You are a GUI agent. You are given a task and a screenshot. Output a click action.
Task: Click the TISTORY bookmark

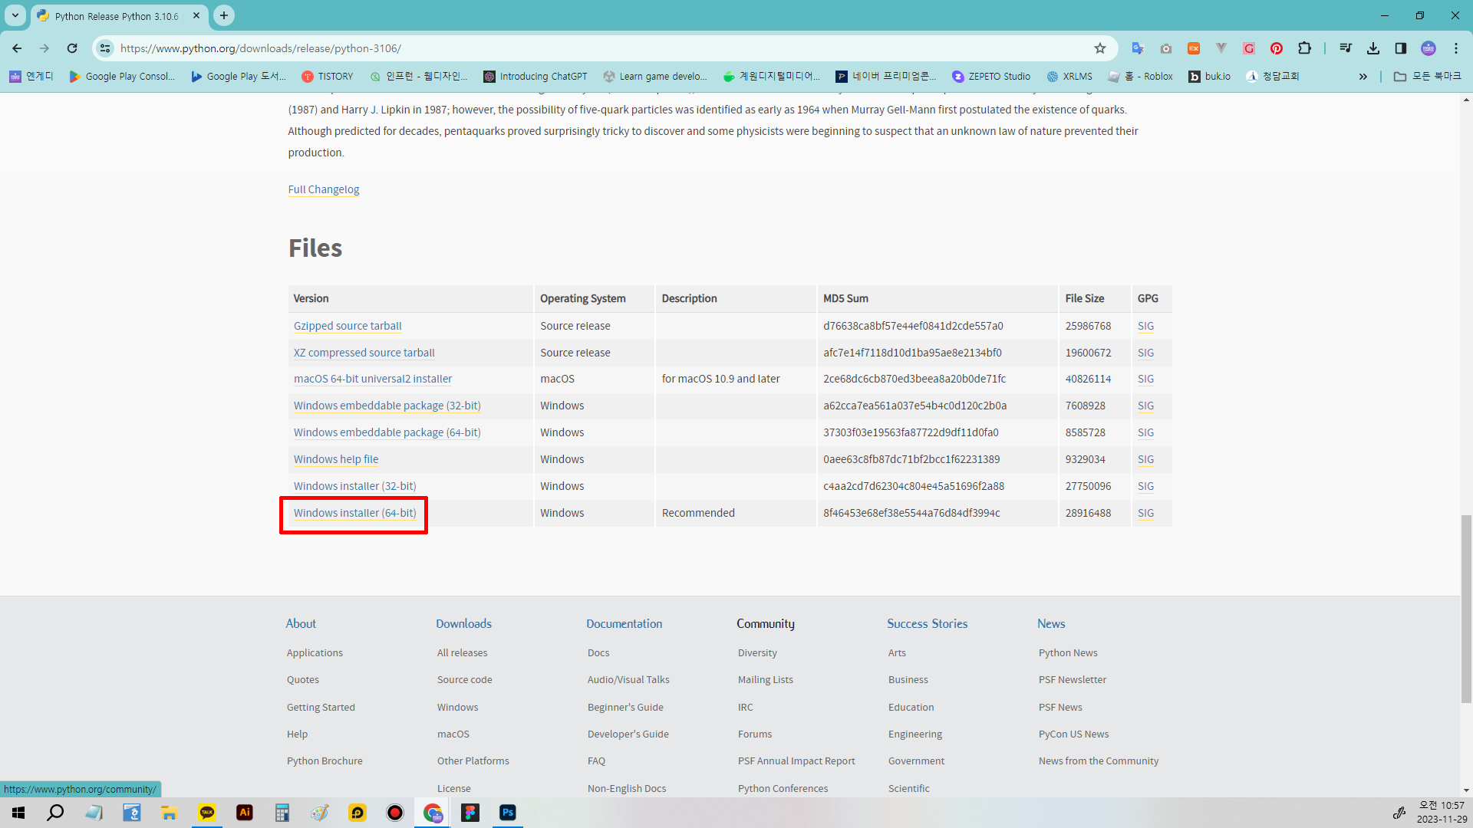point(328,77)
